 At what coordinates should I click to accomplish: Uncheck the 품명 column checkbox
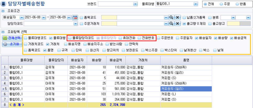click(45, 50)
